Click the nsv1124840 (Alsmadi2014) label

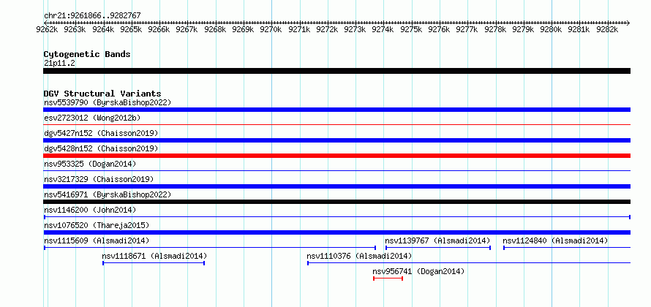point(555,240)
